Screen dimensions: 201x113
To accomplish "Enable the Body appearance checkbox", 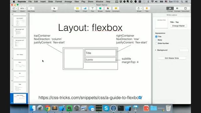I will tap(156, 40).
